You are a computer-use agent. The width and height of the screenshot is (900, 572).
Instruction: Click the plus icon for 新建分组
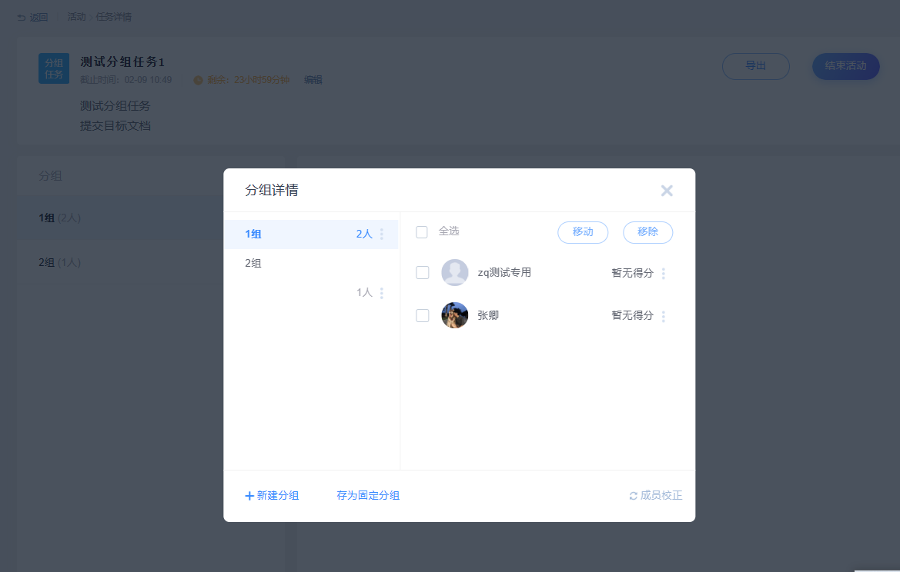[x=249, y=496]
